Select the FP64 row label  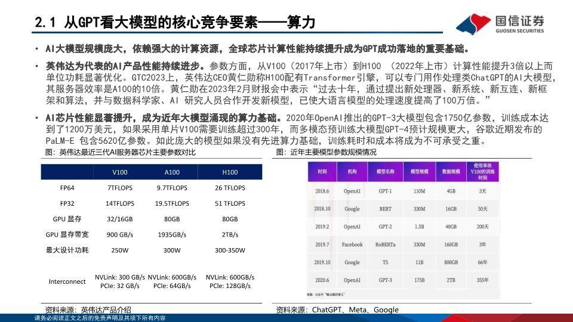(x=67, y=188)
